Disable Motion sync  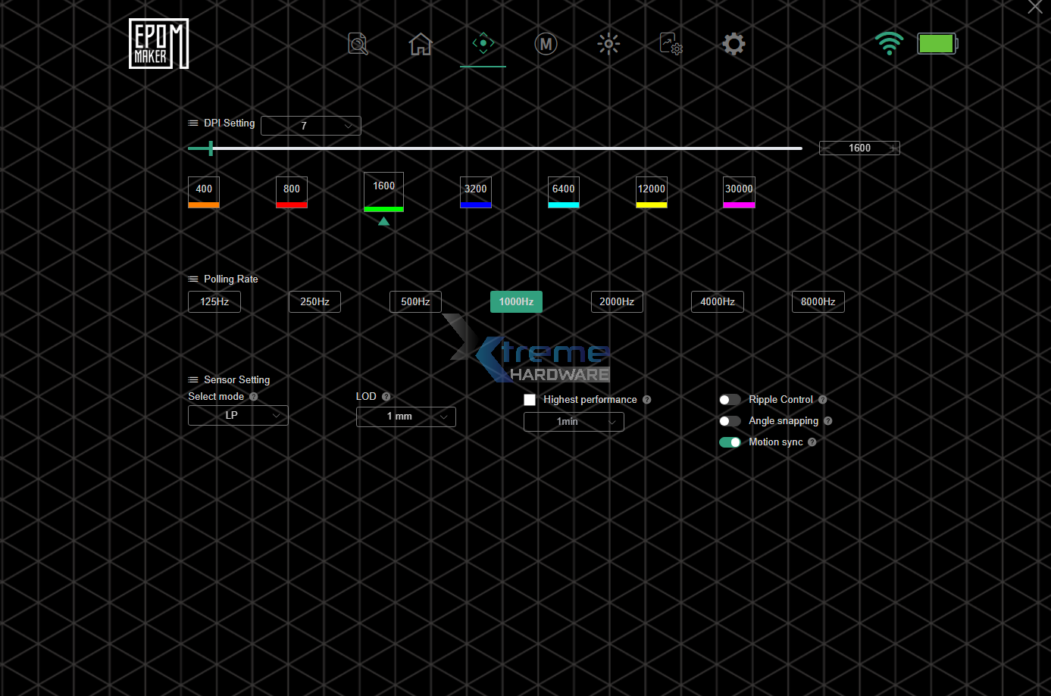tap(730, 442)
